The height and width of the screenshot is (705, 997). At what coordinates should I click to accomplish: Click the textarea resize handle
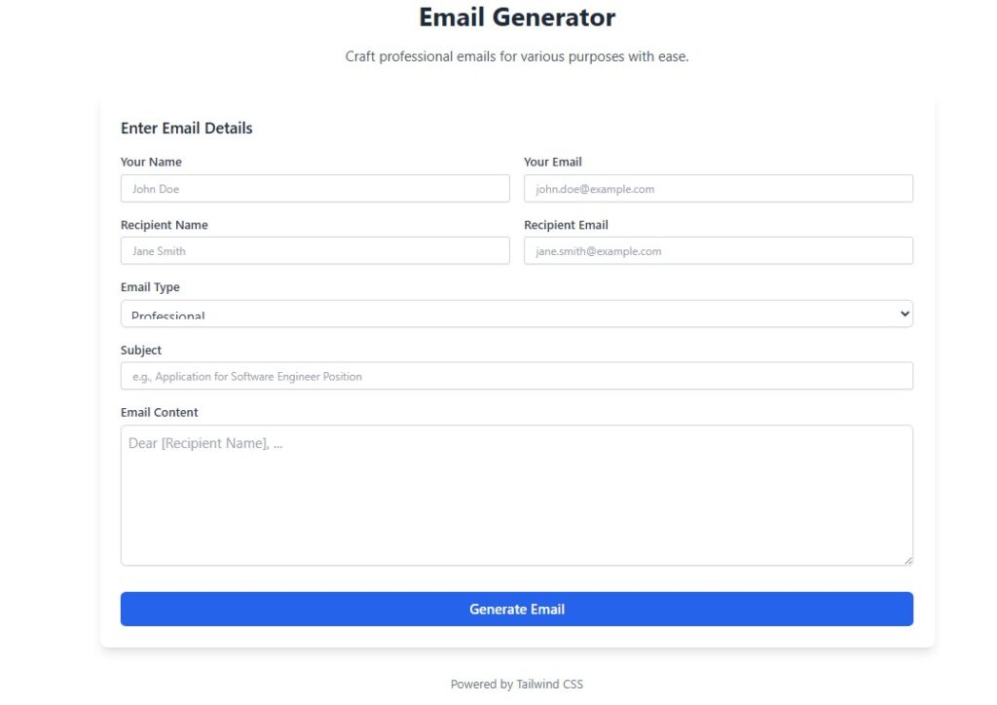(x=908, y=559)
